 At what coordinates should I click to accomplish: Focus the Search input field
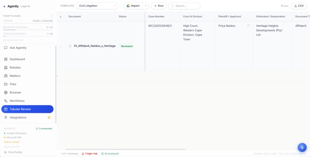(x=184, y=6)
